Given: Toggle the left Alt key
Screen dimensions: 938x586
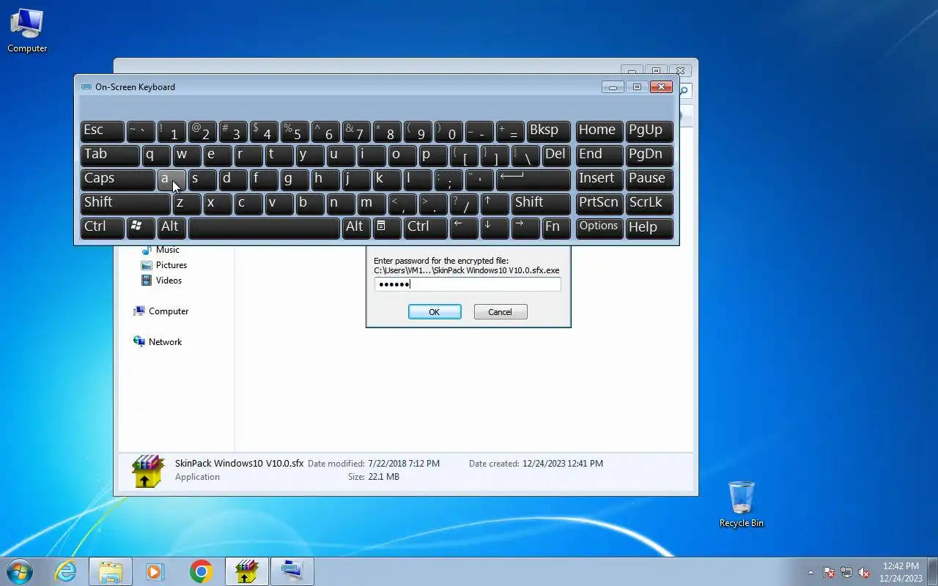Looking at the screenshot, I should coord(171,228).
